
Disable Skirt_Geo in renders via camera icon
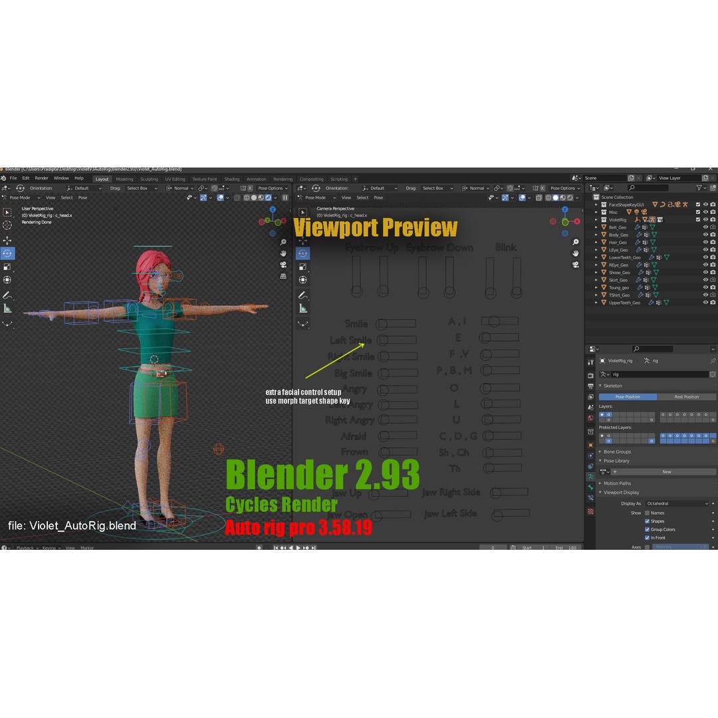click(713, 280)
